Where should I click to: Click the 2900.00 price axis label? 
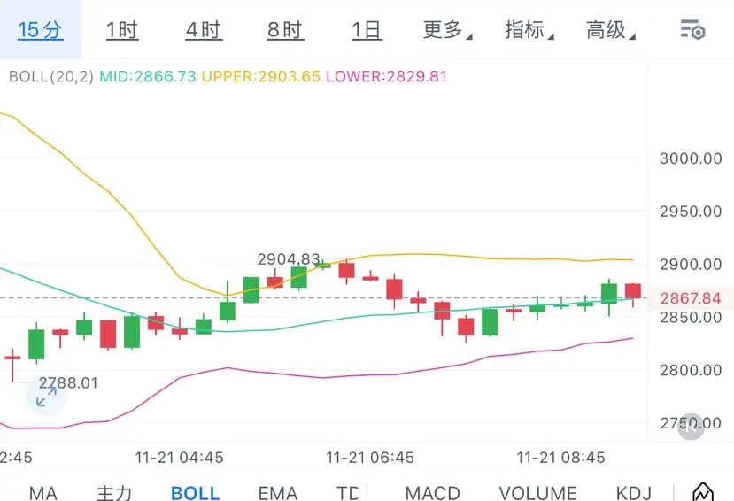[x=691, y=265]
